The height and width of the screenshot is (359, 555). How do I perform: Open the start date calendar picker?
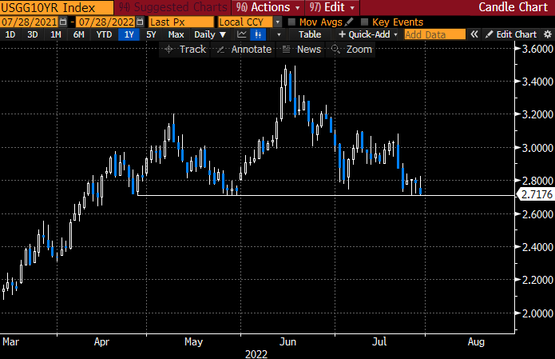coord(63,22)
